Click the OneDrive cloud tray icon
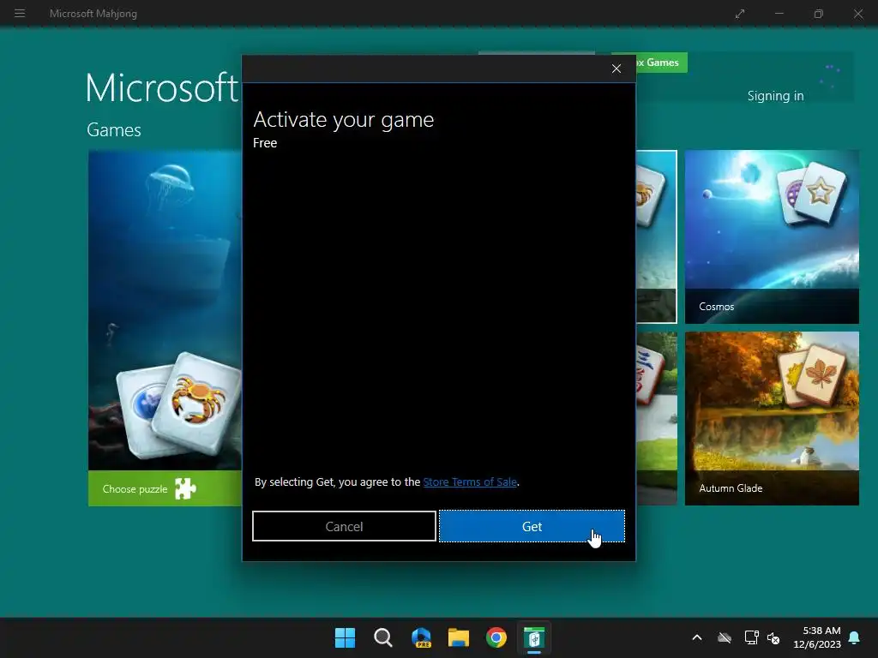This screenshot has height=658, width=878. coord(725,637)
